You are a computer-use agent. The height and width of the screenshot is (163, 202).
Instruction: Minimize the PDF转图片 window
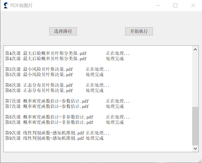point(158,6)
